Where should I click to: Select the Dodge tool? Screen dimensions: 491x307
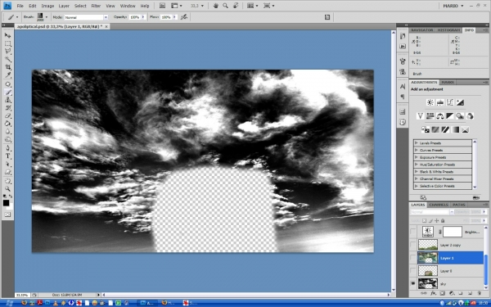(8, 139)
